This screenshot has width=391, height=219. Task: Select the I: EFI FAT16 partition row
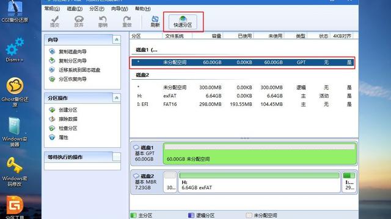[243, 104]
